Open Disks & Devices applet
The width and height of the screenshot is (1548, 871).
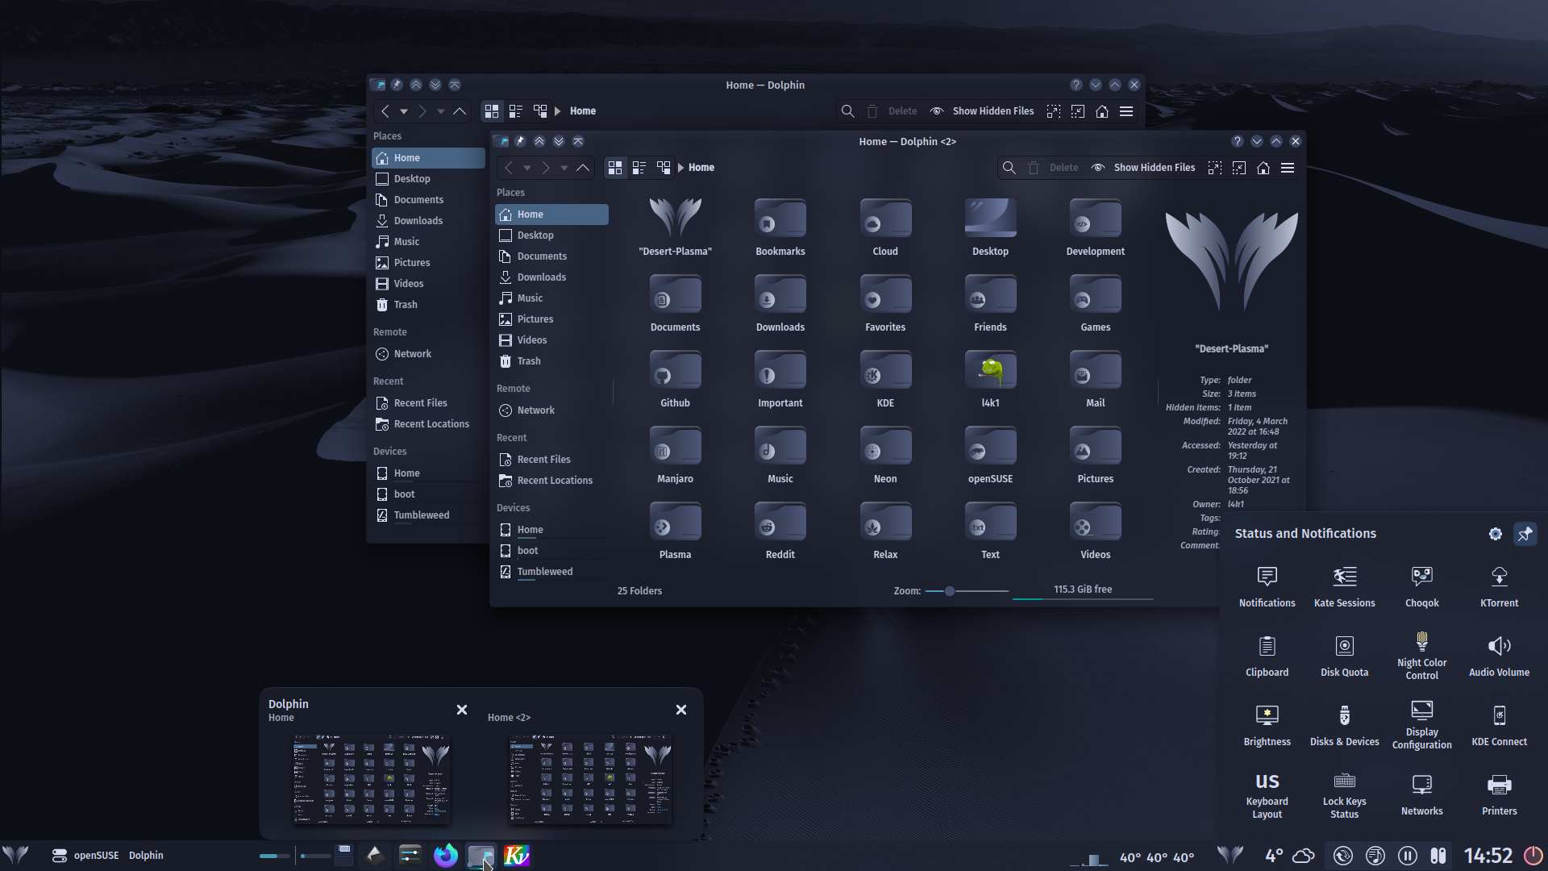(1344, 725)
